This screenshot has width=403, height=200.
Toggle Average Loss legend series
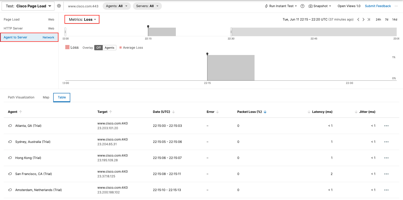click(x=131, y=48)
